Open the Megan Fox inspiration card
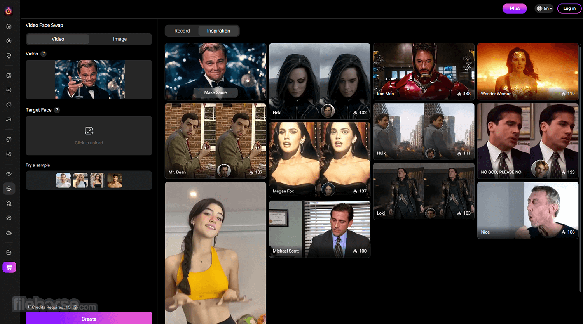 point(319,160)
